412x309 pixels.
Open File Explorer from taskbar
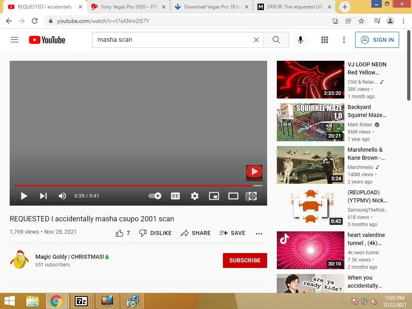32,301
